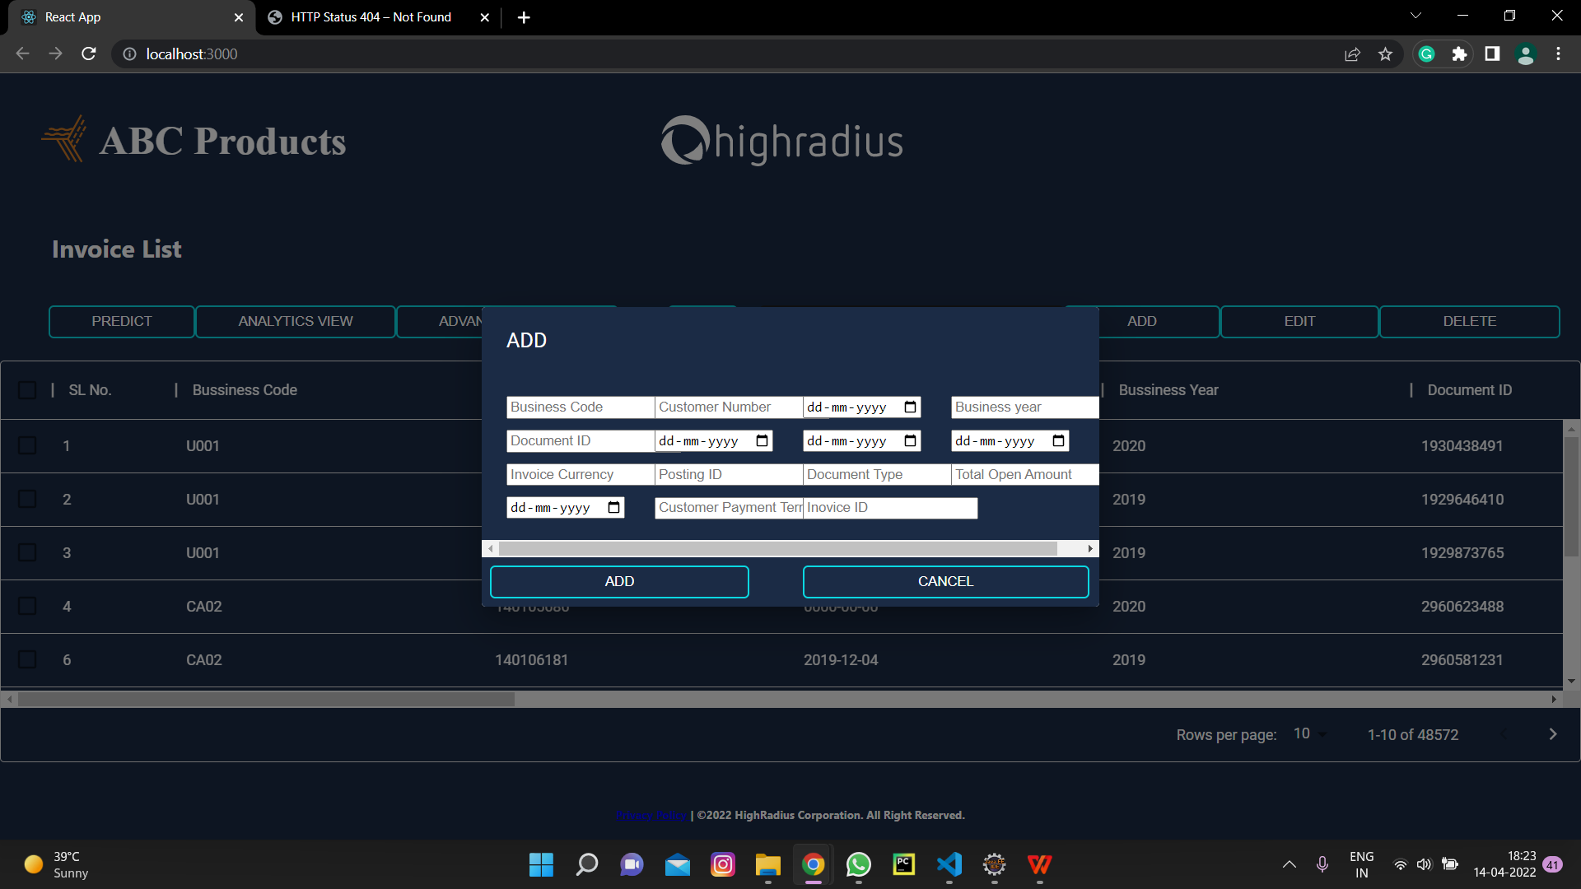Open the Chrome side panel icon
Image resolution: width=1581 pixels, height=889 pixels.
coord(1493,54)
